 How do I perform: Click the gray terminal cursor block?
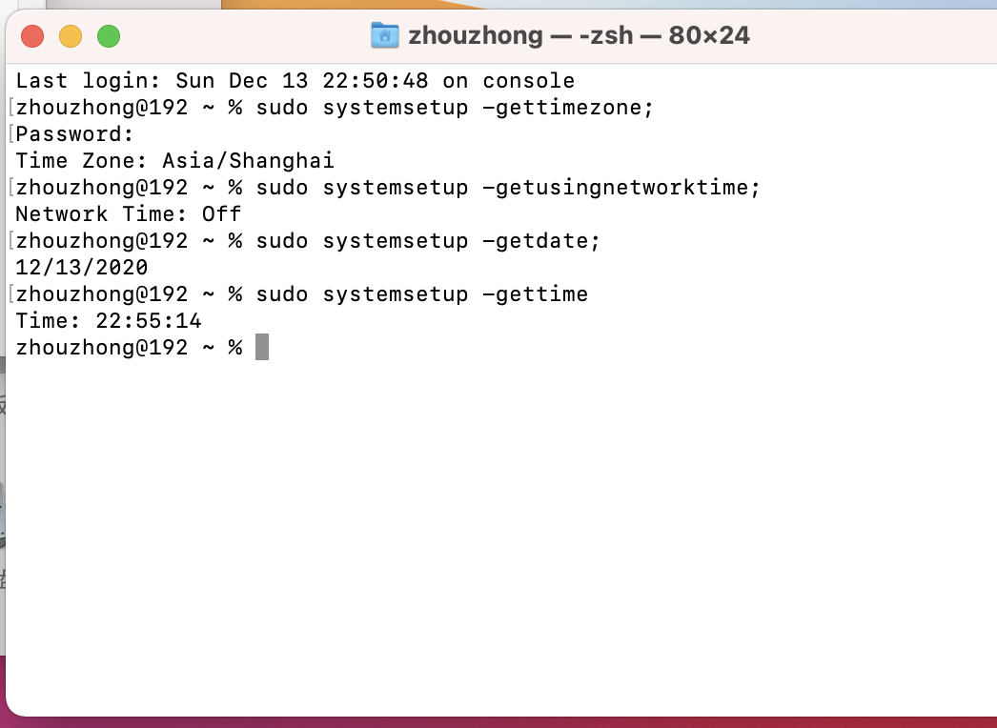pyautogui.click(x=262, y=347)
